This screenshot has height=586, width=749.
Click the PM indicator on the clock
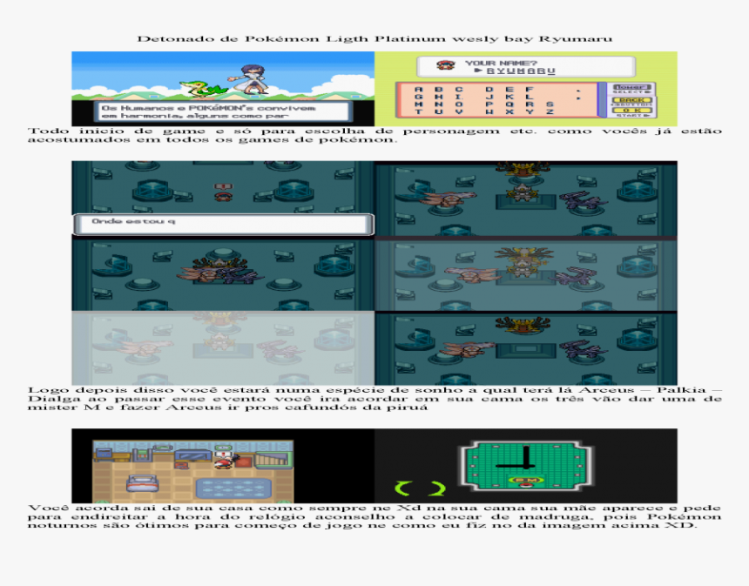526,480
